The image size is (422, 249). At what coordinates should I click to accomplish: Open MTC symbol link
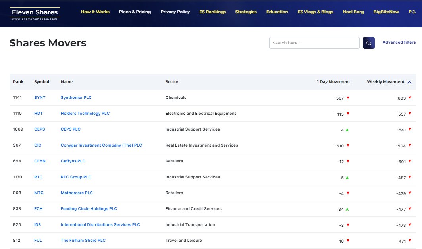(39, 193)
